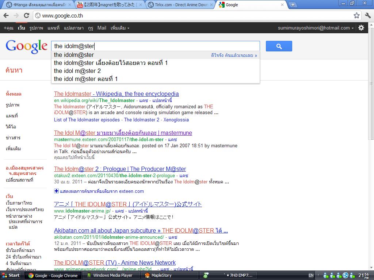Expand เพิ่มเติม in left sidebar
The image size is (374, 280).
tap(14, 149)
